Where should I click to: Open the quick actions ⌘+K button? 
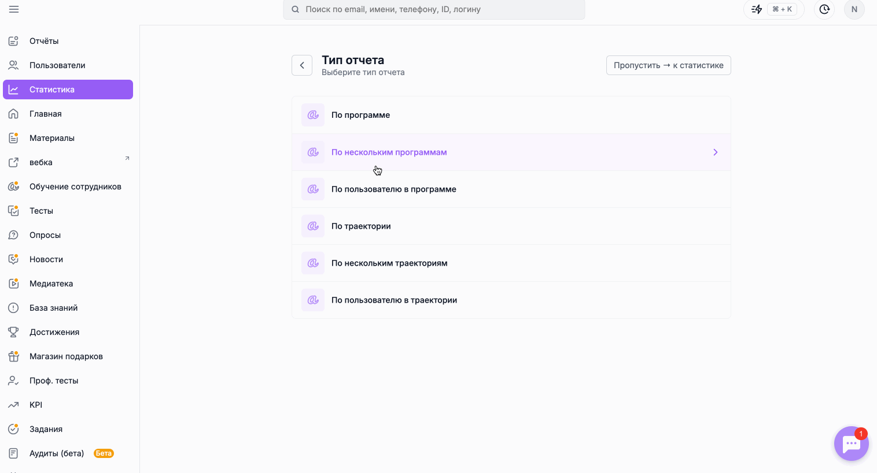[x=774, y=9]
